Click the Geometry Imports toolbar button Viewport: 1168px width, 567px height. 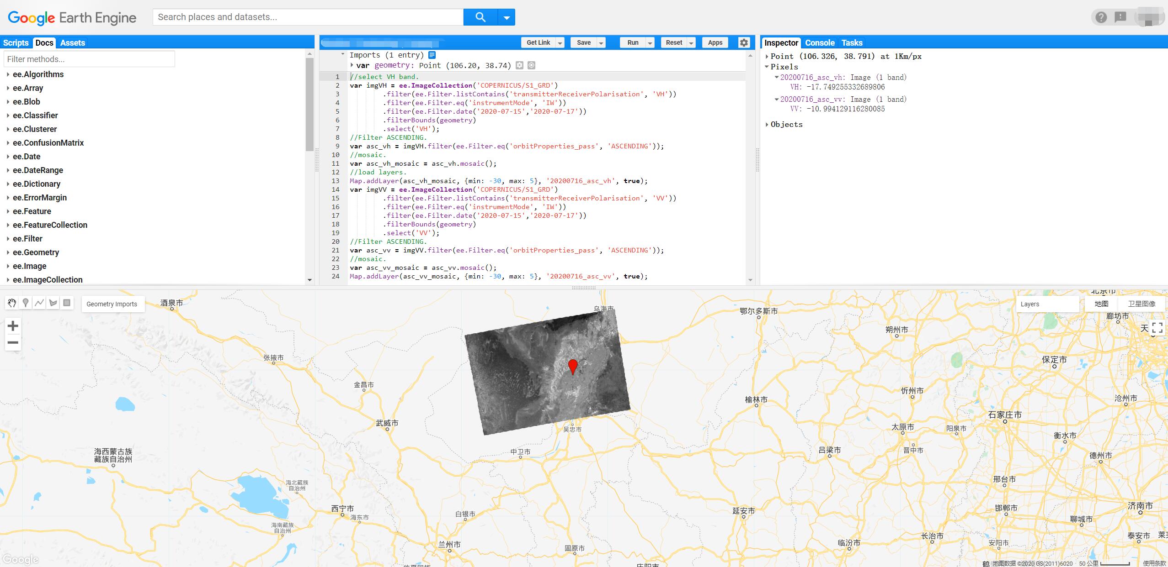111,304
